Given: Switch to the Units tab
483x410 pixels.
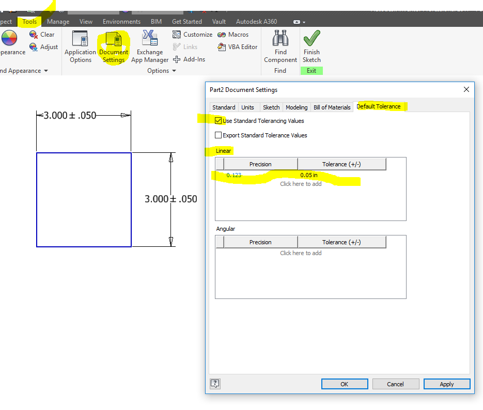Looking at the screenshot, I should point(248,107).
